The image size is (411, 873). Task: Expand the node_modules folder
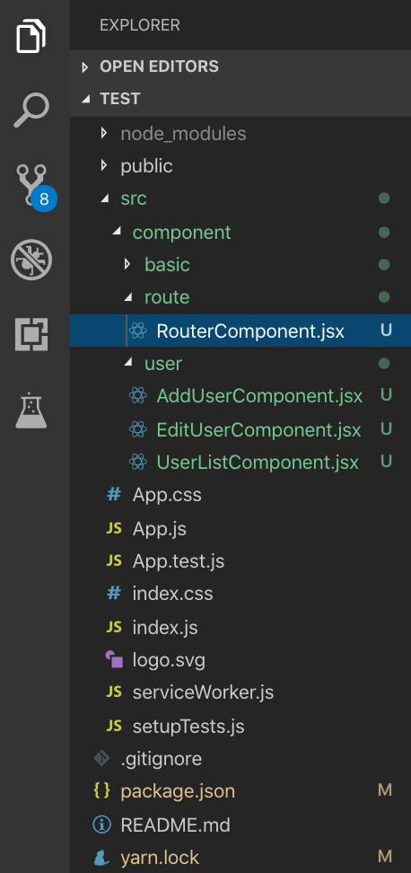(240, 134)
